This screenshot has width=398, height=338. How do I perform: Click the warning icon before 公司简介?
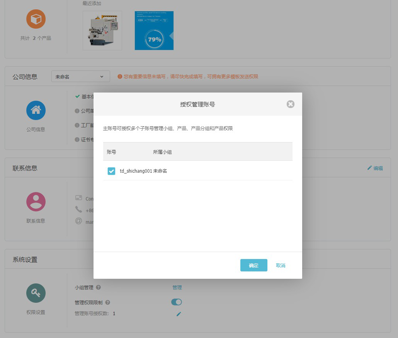(x=77, y=111)
